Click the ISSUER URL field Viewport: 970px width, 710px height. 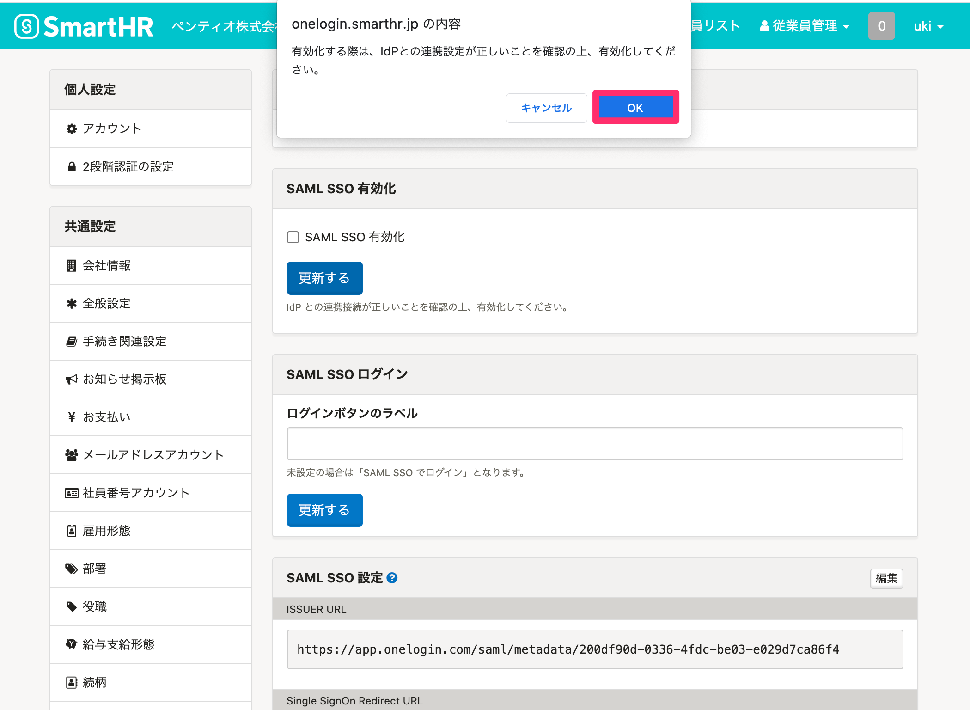tap(595, 649)
